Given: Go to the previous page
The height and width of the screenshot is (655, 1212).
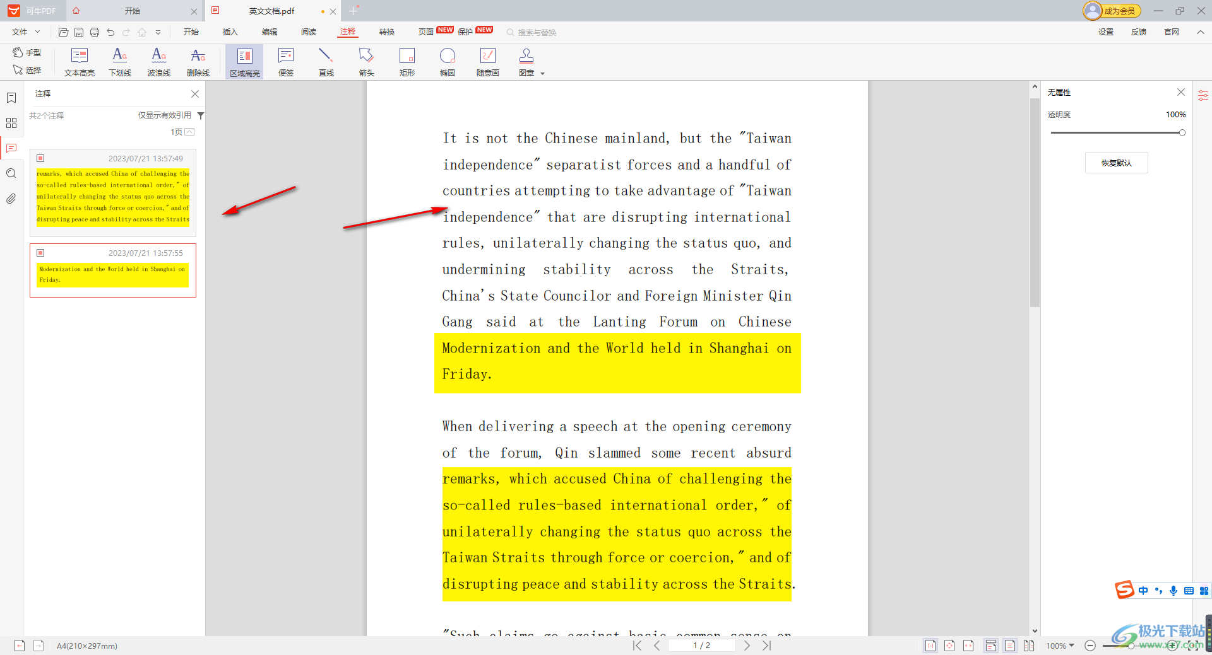Looking at the screenshot, I should pos(657,646).
